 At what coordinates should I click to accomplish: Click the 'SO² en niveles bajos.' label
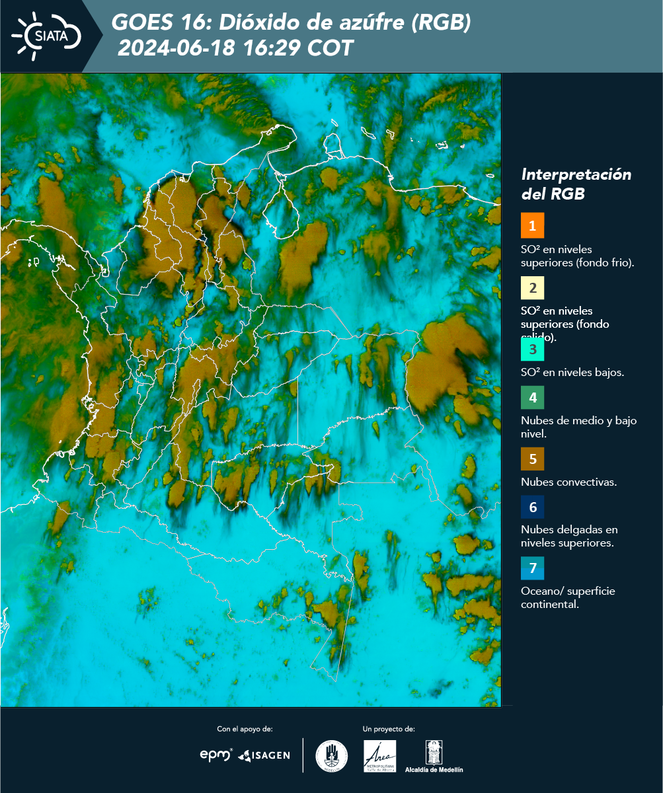point(572,372)
